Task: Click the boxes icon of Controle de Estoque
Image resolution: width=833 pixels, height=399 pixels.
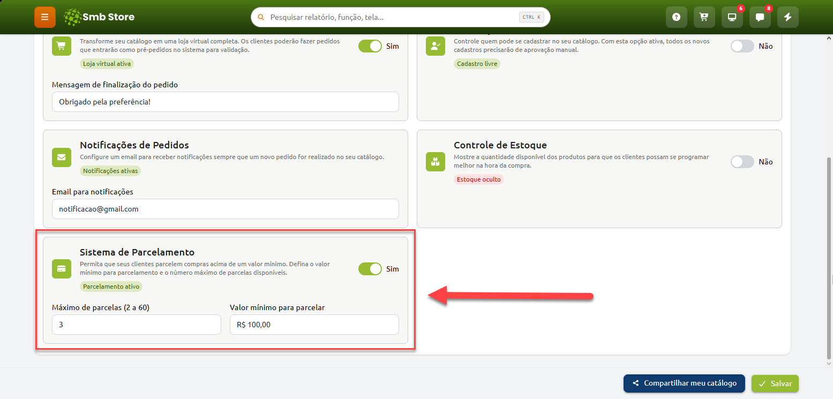Action: pos(436,162)
